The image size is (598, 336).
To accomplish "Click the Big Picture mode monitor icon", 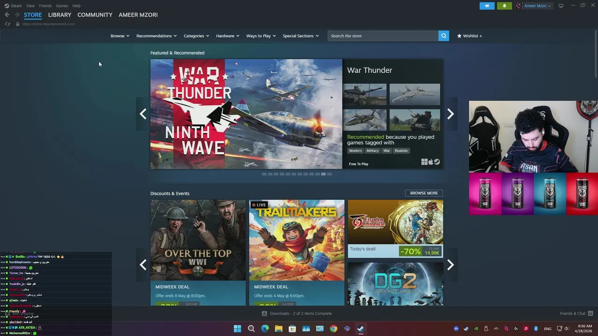I will [561, 6].
